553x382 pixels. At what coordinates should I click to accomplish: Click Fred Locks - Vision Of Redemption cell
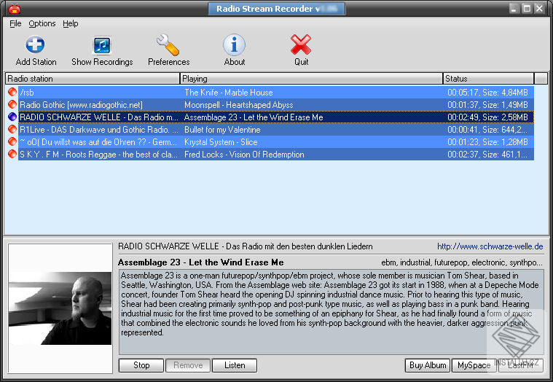tap(244, 155)
